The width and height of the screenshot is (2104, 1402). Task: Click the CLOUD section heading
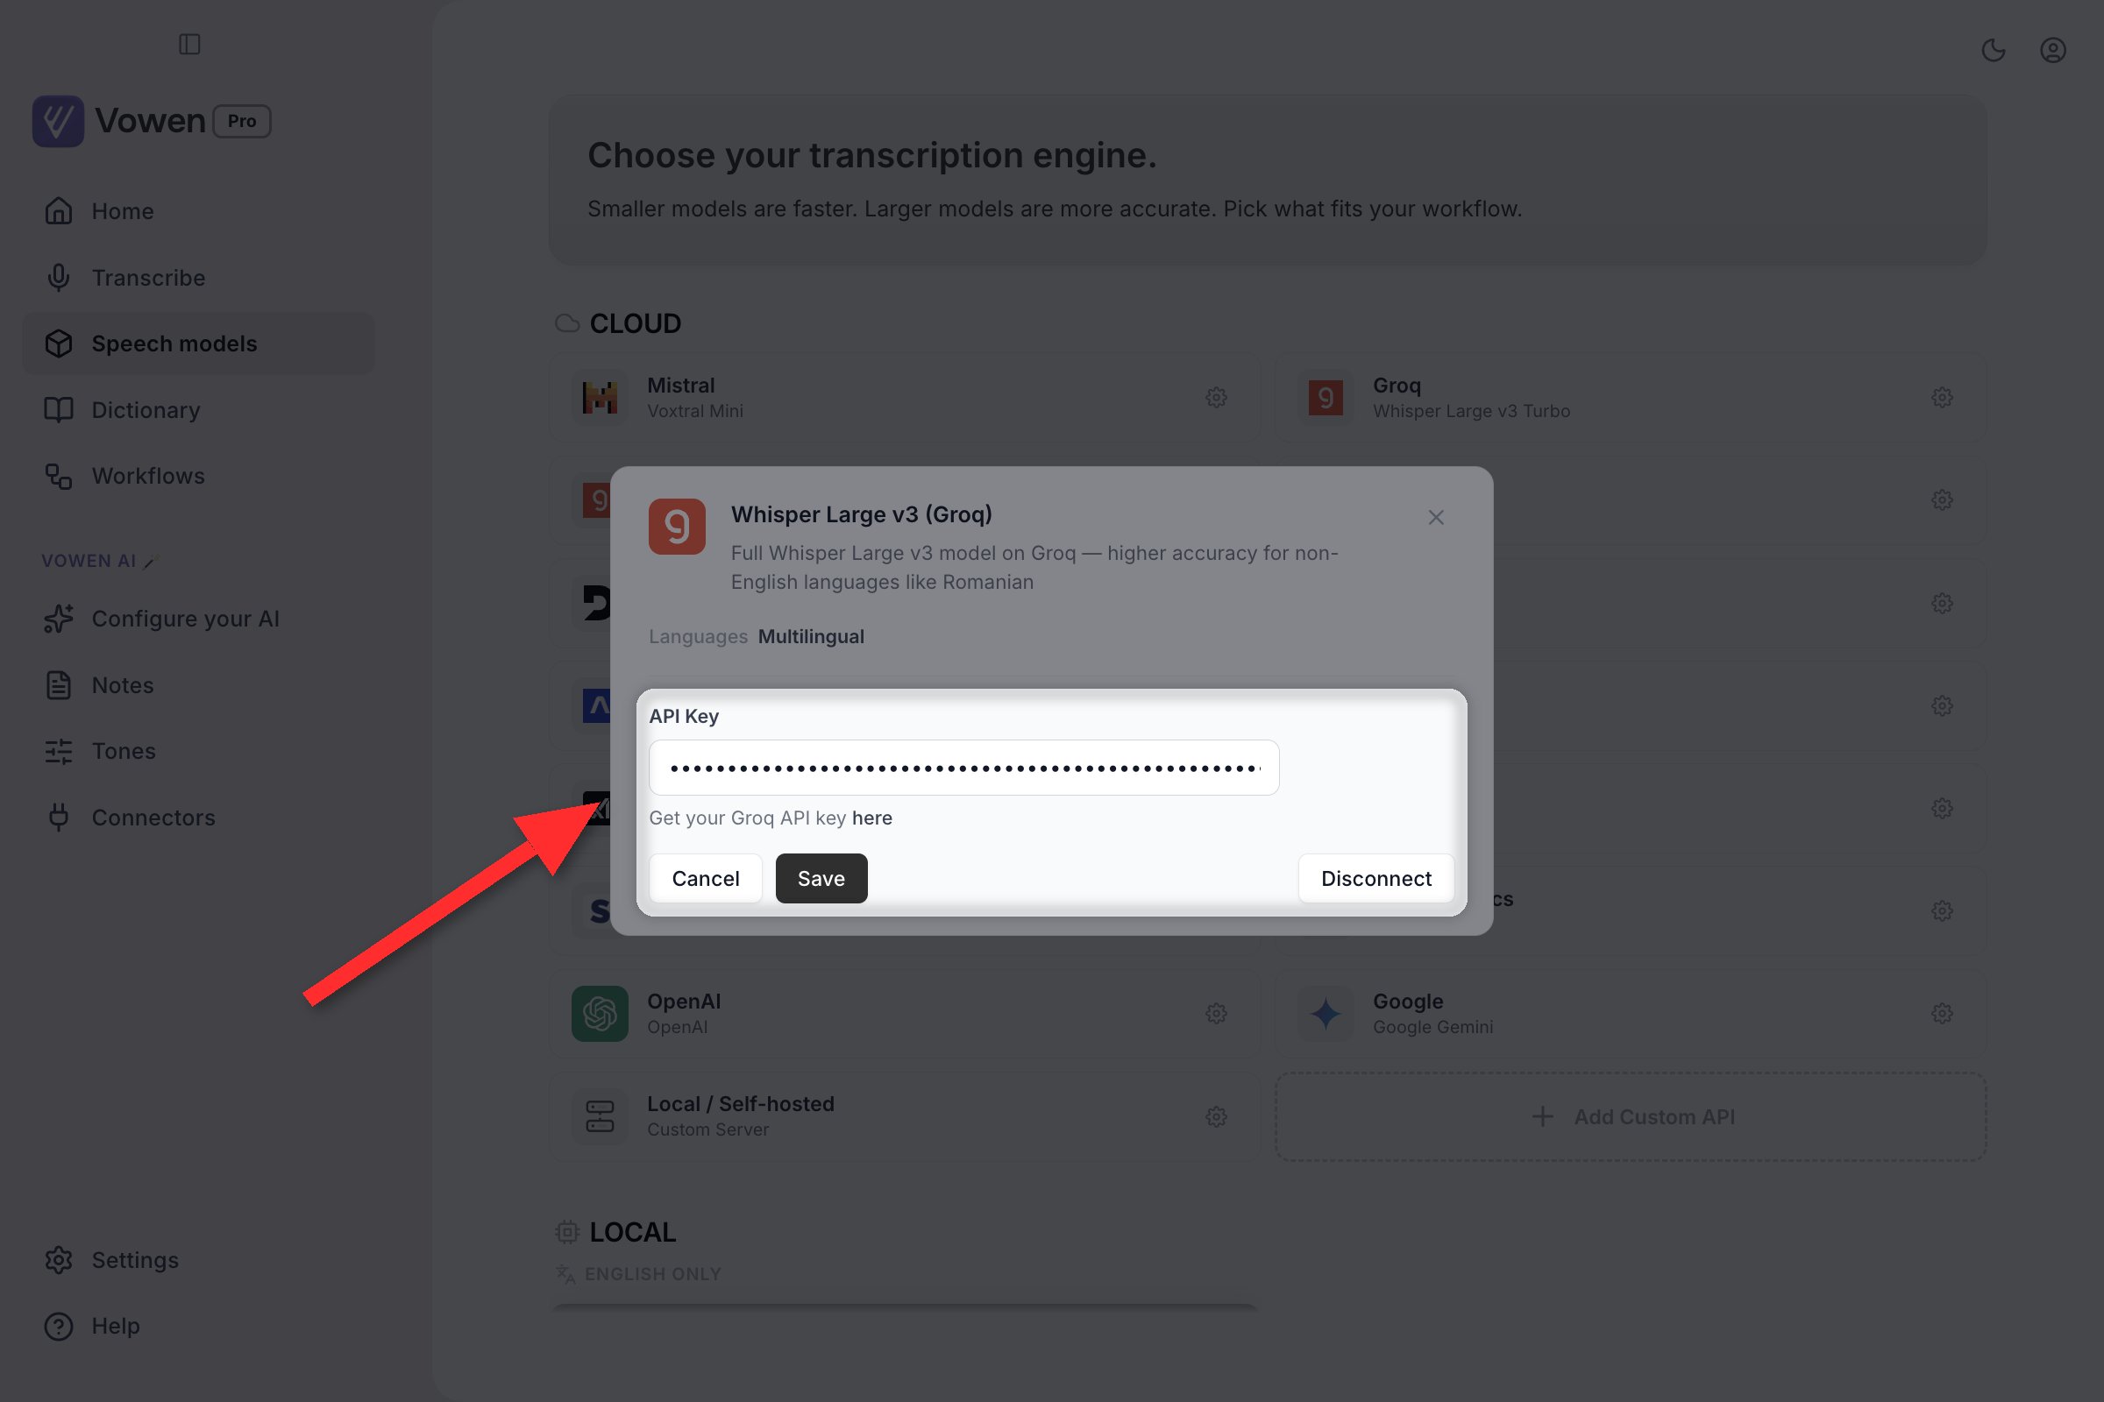635,323
